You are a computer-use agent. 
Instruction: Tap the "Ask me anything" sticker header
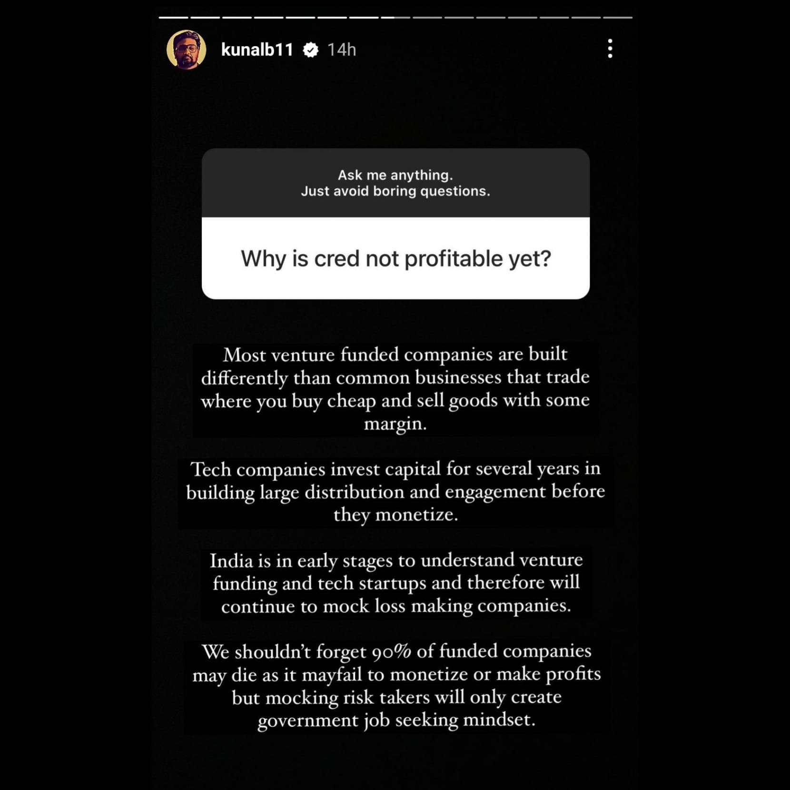point(395,183)
